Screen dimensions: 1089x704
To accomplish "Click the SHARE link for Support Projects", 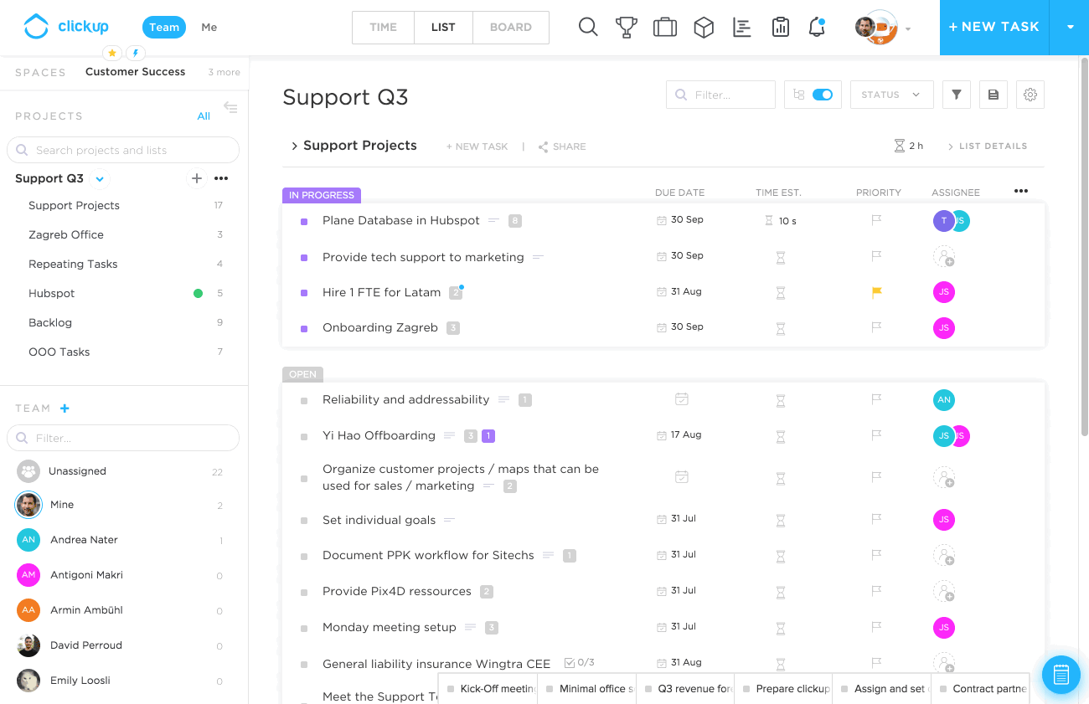I will pos(562,146).
